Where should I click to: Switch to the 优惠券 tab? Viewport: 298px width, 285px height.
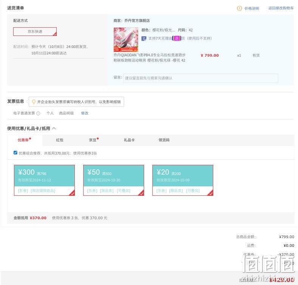tap(25, 140)
